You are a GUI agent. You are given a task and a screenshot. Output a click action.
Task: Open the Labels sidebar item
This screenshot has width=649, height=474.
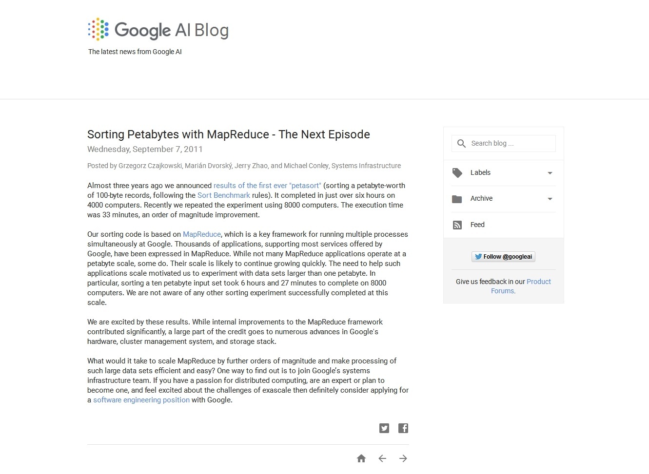[x=480, y=172]
